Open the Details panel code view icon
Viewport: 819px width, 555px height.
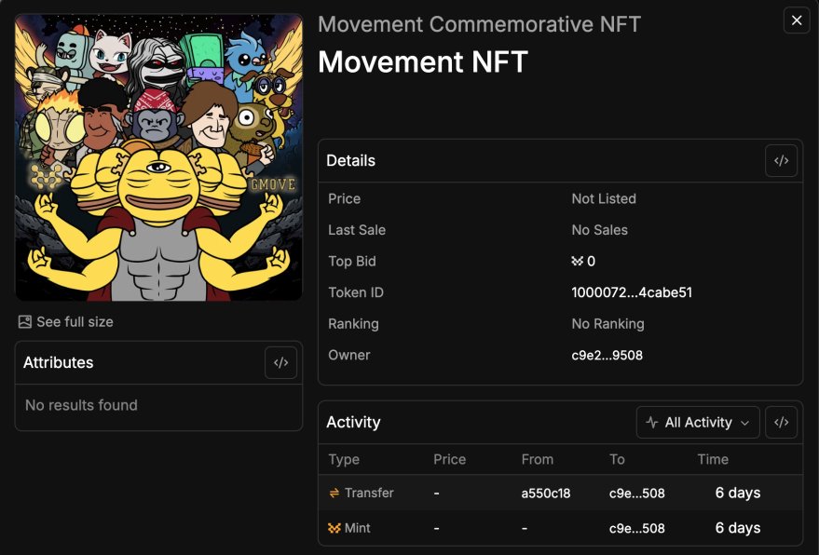pyautogui.click(x=781, y=161)
